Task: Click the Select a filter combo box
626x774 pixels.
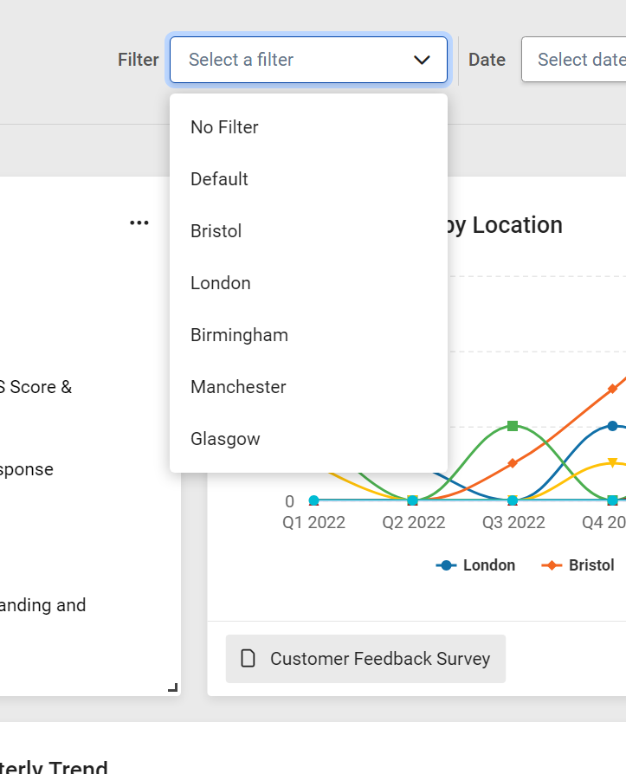Action: pos(294,60)
